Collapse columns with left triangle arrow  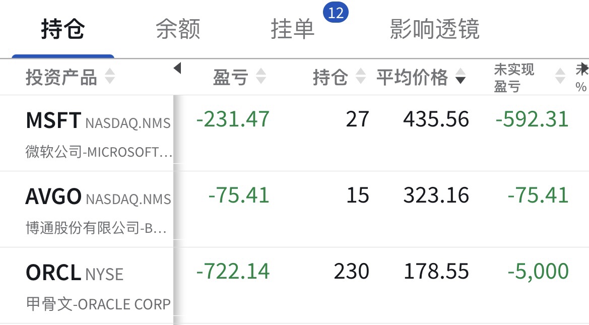(177, 69)
